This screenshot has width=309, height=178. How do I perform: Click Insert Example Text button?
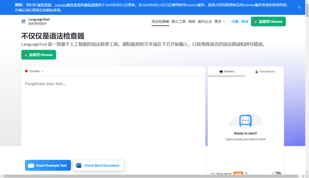click(x=48, y=165)
